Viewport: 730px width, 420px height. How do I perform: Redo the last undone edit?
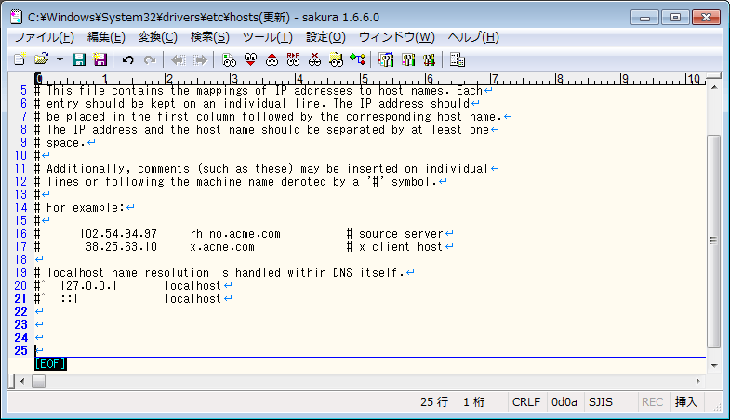coord(150,59)
